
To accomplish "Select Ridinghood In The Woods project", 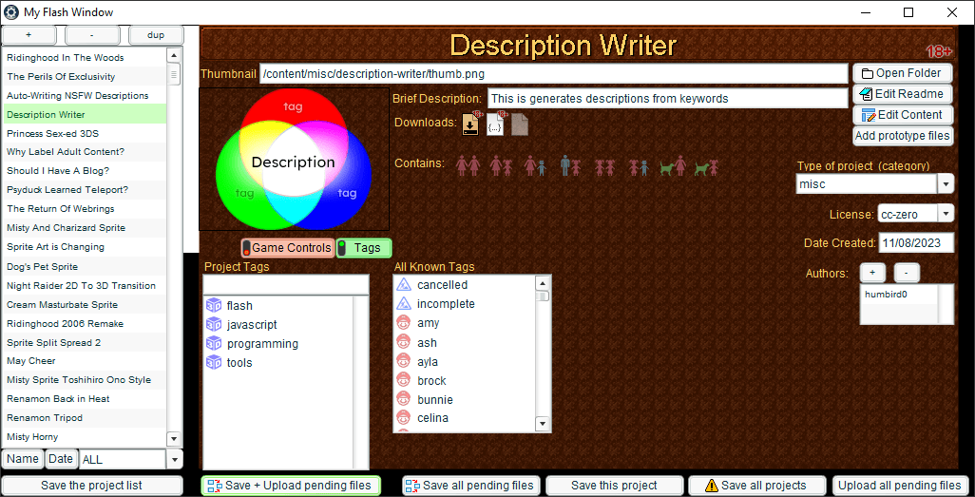I will [x=85, y=57].
